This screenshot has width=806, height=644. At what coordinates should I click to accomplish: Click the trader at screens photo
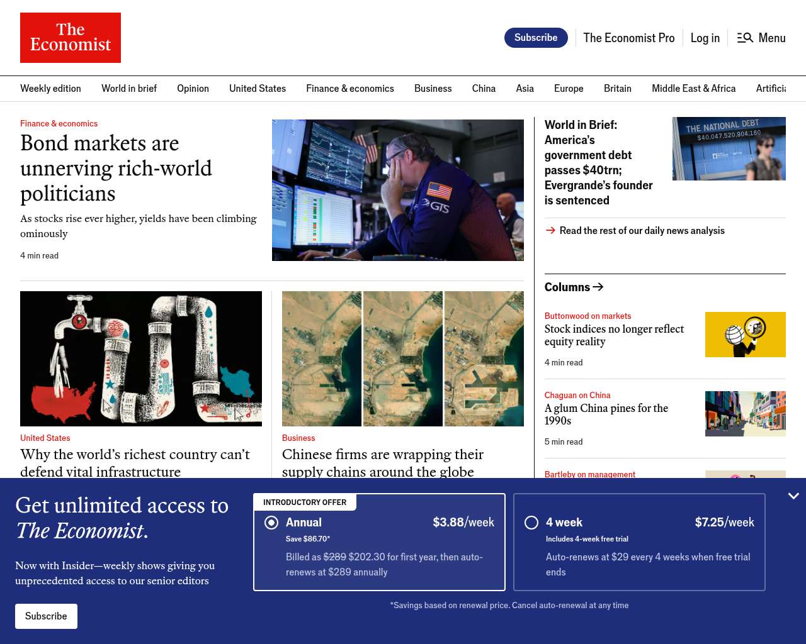pos(398,190)
